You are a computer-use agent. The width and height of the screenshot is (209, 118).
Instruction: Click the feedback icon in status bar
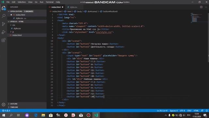[202, 111]
